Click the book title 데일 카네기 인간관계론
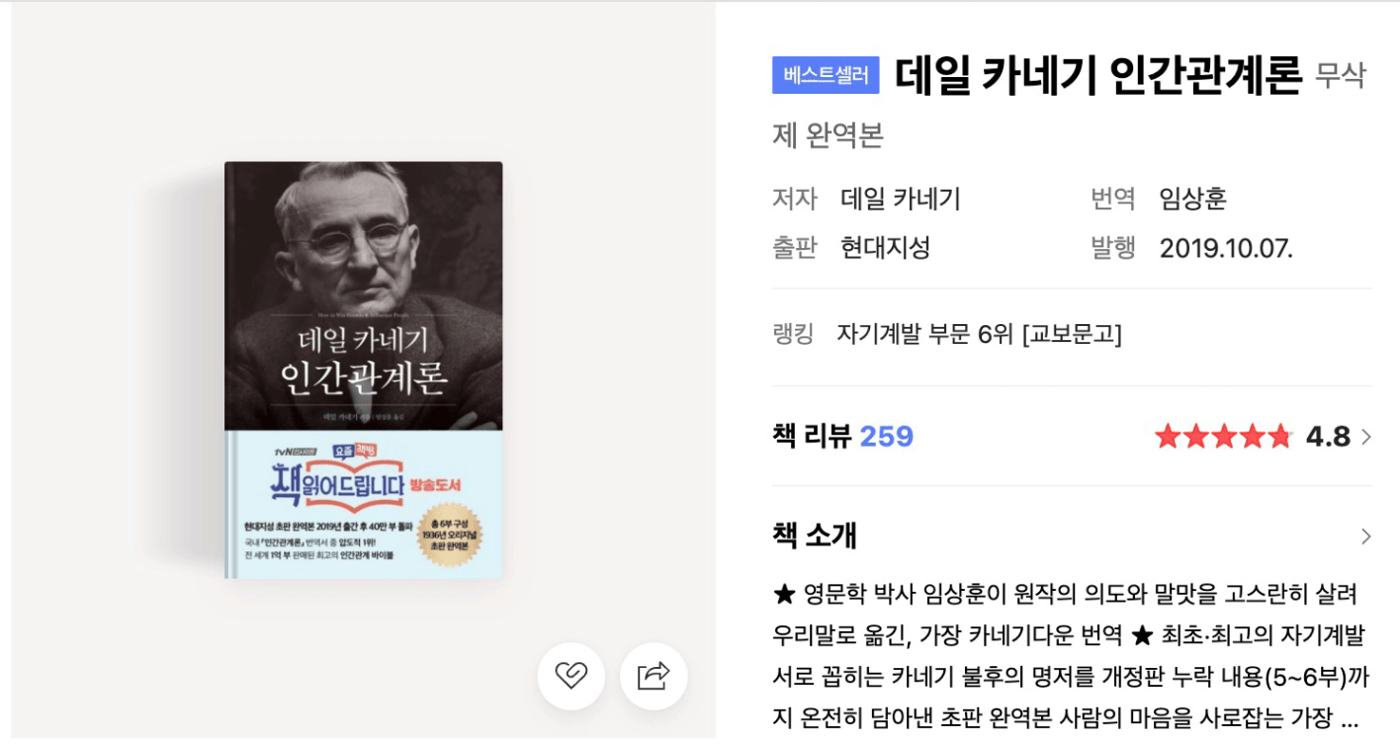 click(1098, 75)
